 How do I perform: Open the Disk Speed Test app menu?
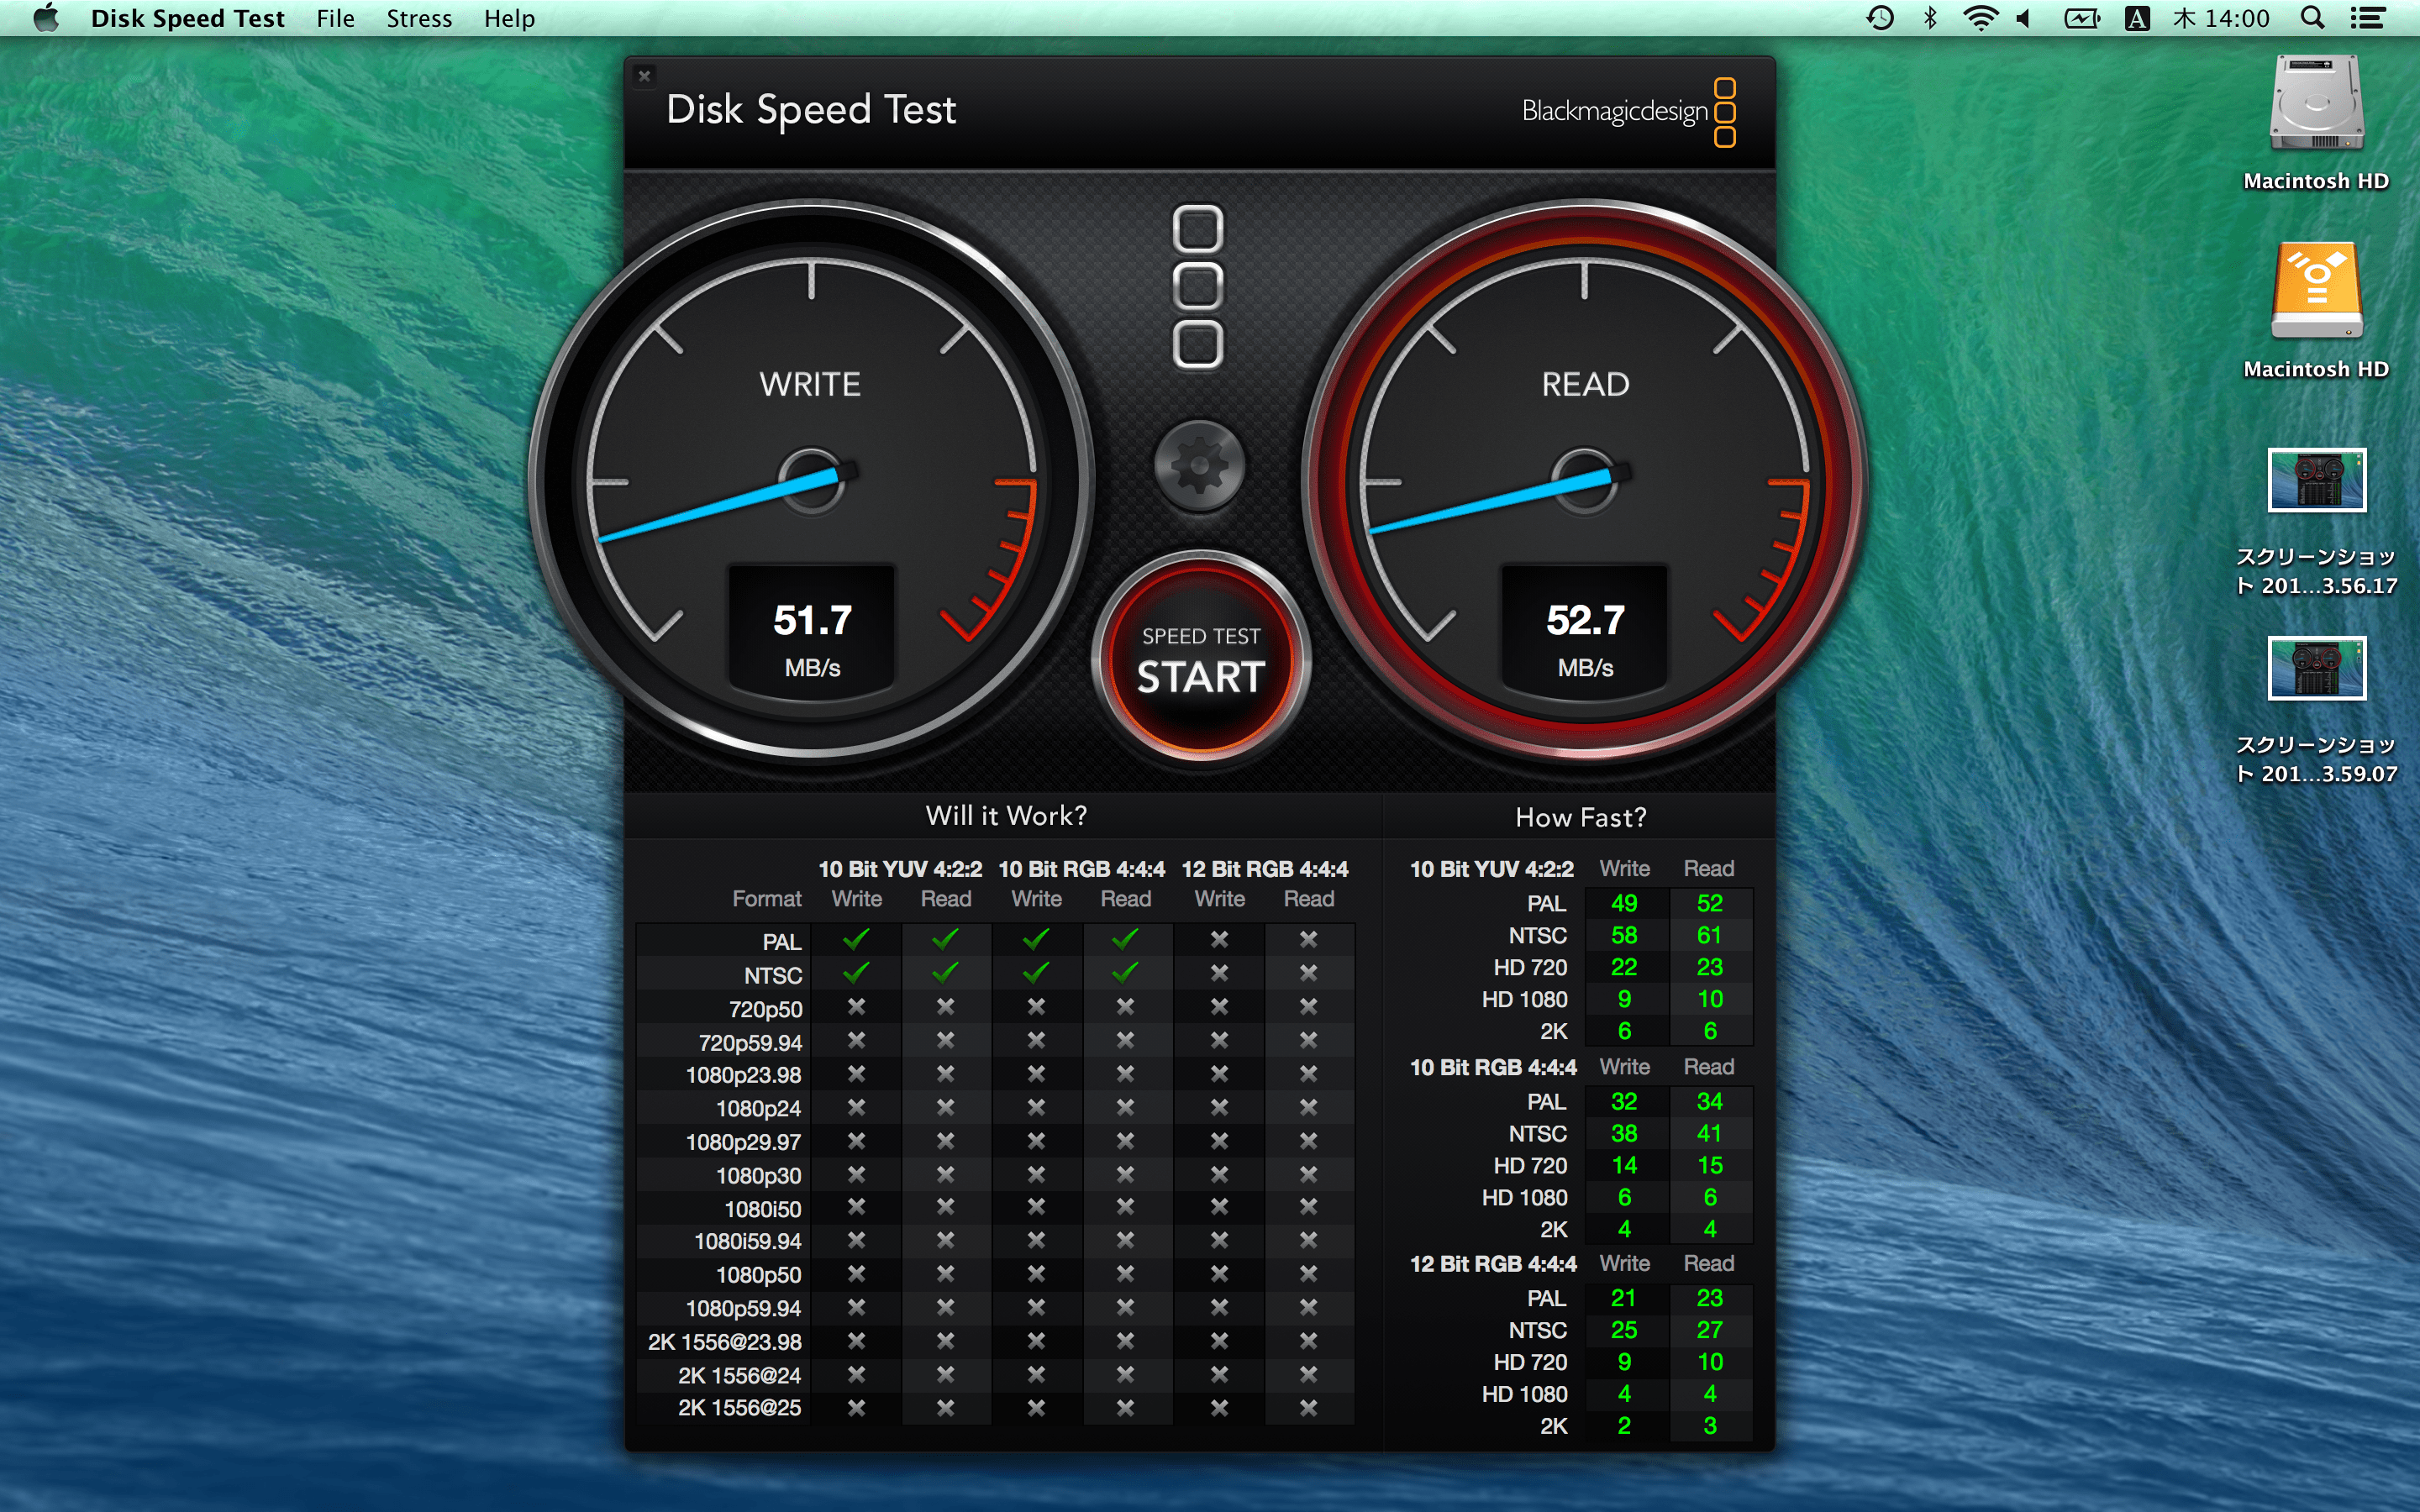pos(187,18)
